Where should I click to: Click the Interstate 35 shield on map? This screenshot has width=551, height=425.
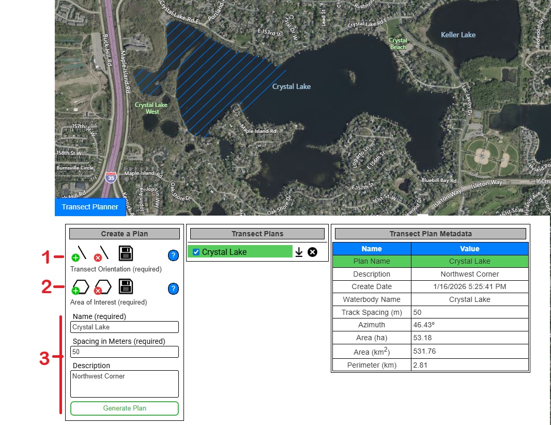tap(110, 177)
